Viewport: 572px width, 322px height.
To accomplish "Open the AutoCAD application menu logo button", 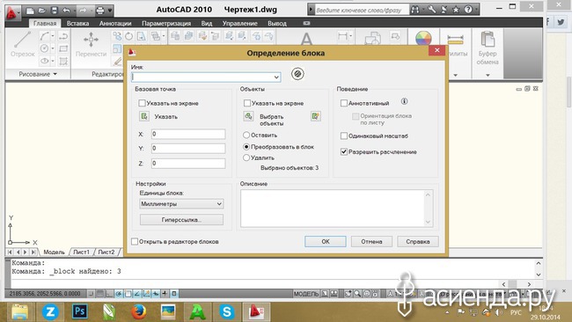I will coord(12,13).
